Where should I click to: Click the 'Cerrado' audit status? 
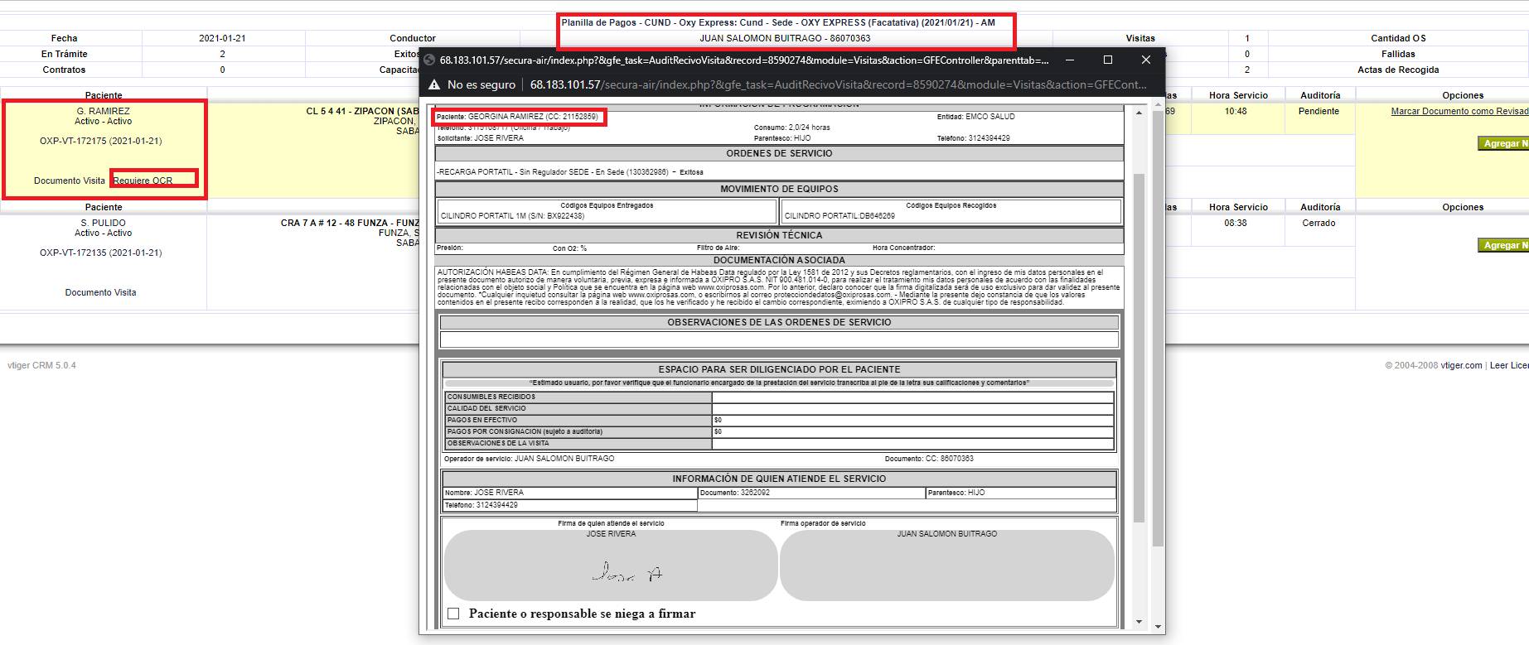click(1319, 223)
